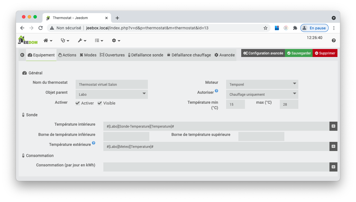Click the Nom du thermostat field
The height and width of the screenshot is (202, 356).
(x=112, y=84)
